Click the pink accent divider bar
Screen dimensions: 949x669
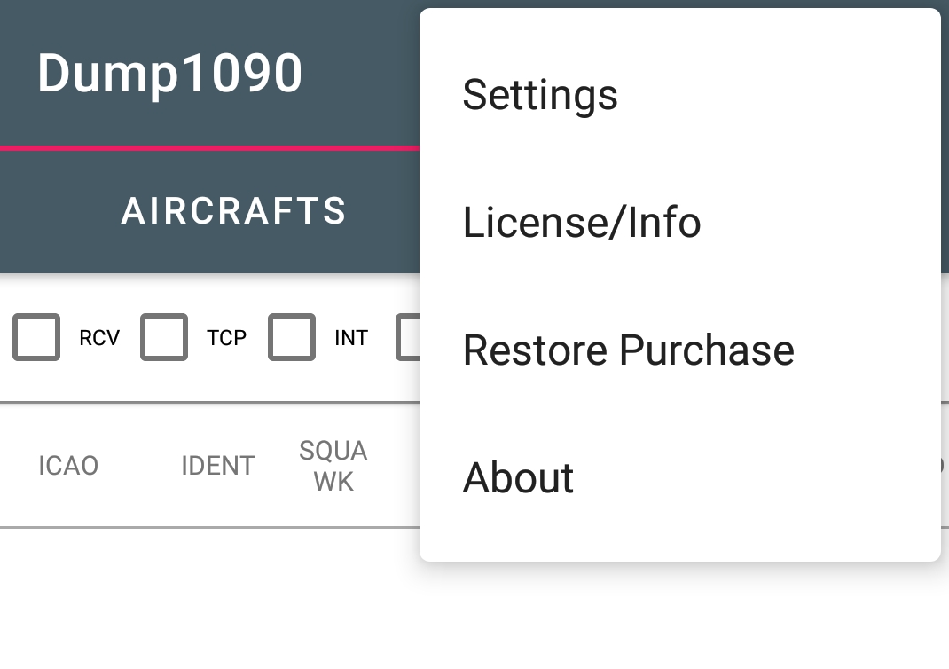click(209, 147)
